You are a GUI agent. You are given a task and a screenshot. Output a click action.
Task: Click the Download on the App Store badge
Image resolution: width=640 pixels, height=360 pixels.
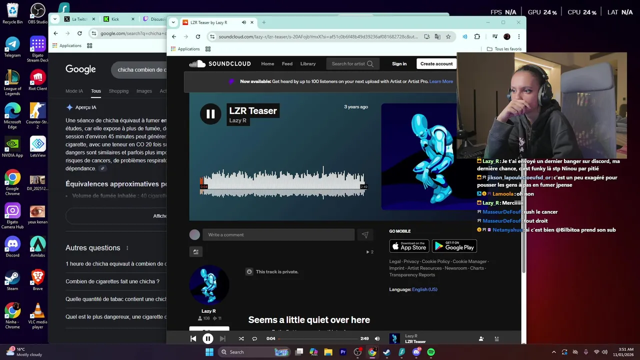click(x=409, y=246)
